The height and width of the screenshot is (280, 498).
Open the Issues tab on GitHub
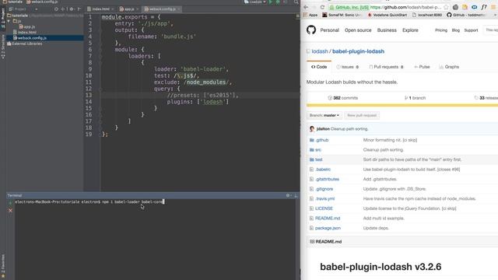[348, 67]
